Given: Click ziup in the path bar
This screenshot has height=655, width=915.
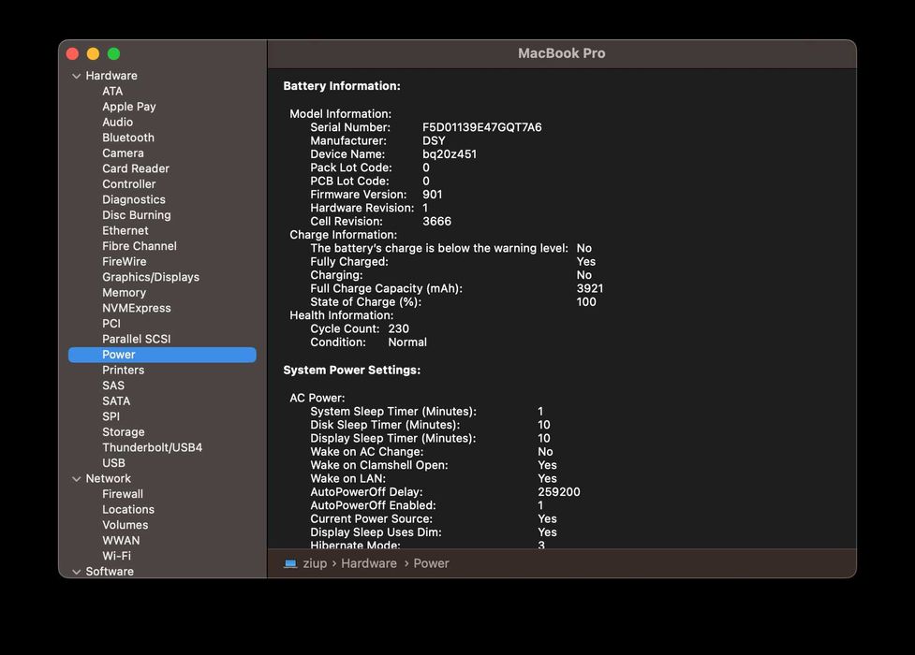Looking at the screenshot, I should pyautogui.click(x=315, y=563).
